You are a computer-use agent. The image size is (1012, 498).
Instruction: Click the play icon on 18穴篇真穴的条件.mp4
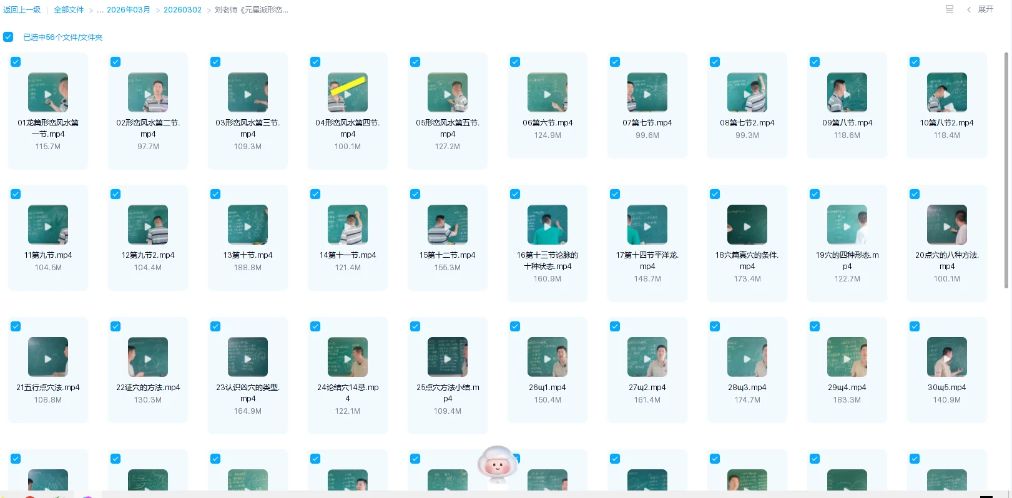click(747, 227)
